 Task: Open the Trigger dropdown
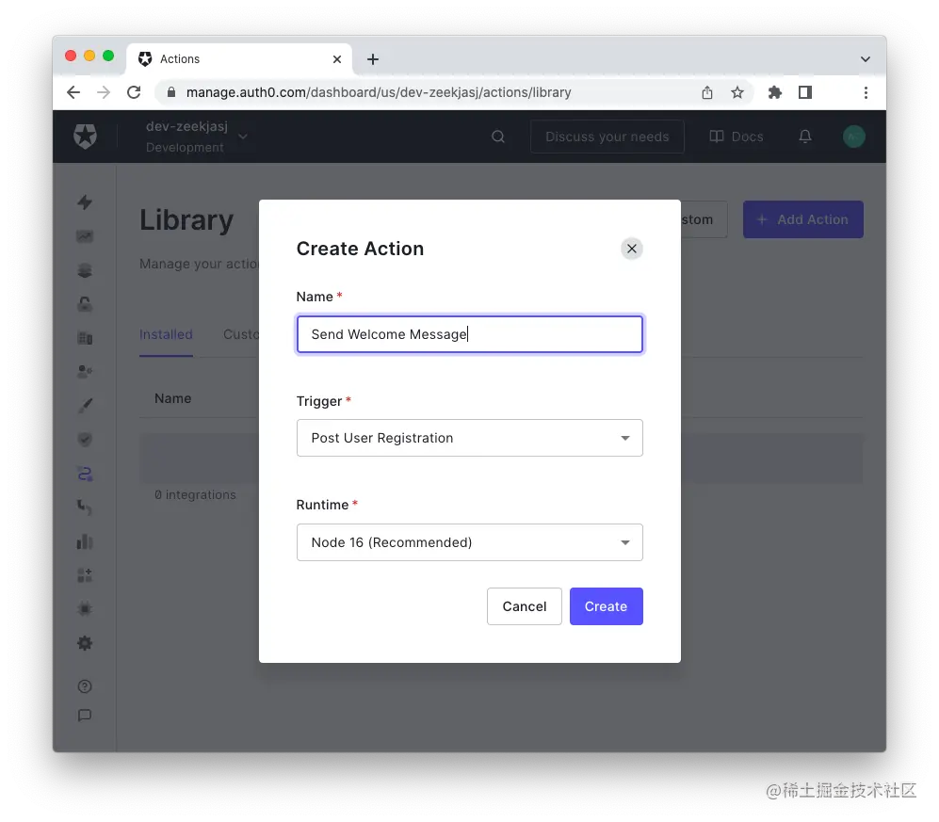tap(469, 438)
